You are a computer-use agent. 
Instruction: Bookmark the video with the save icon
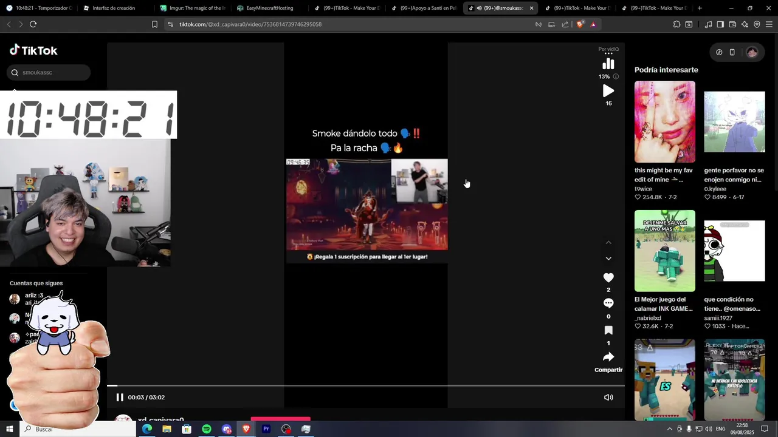608,330
